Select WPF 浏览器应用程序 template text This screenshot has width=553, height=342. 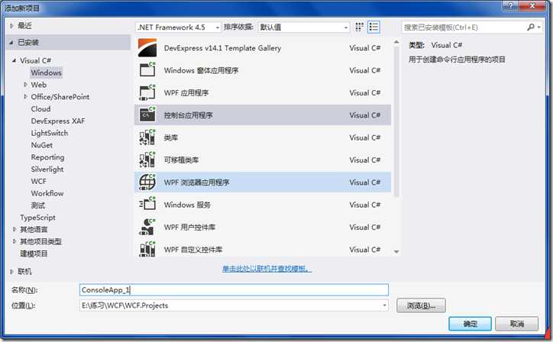tap(196, 182)
